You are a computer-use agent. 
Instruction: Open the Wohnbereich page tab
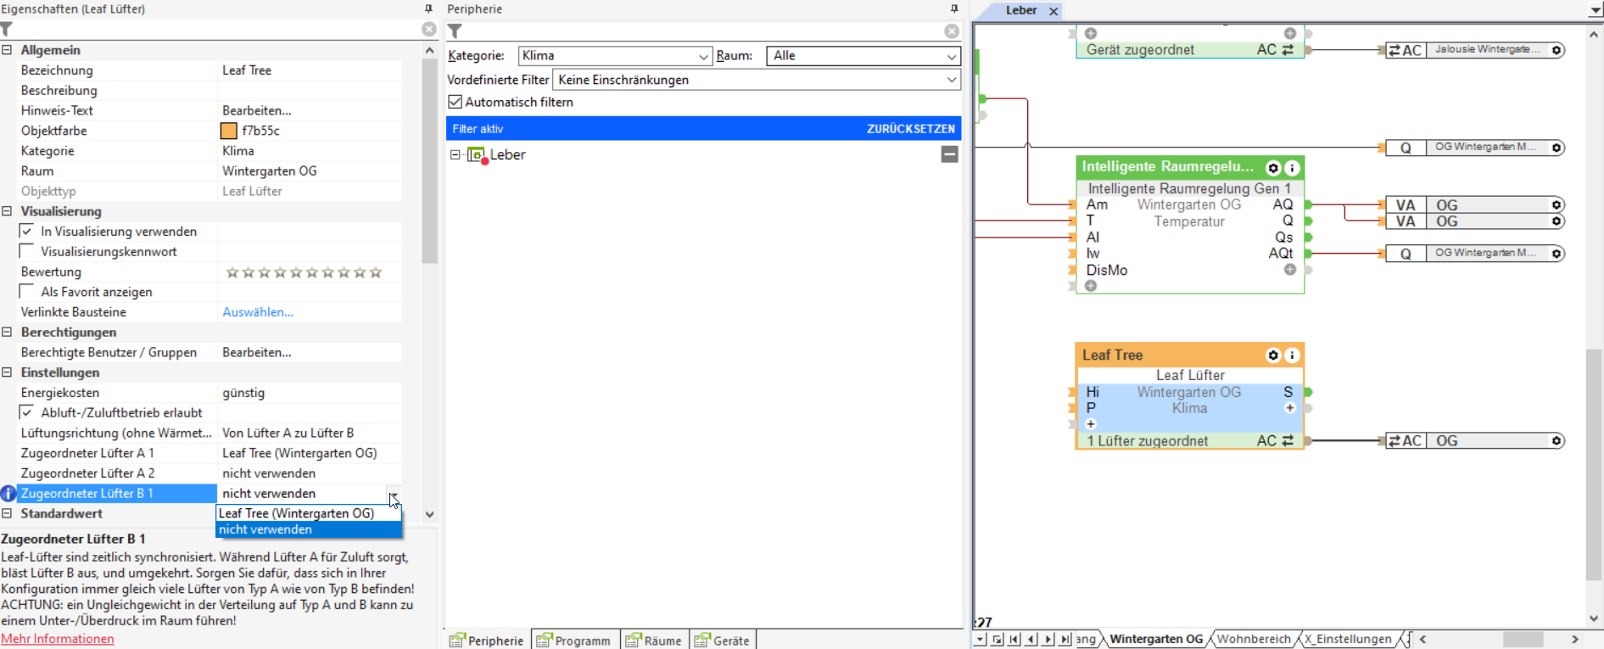coord(1254,640)
